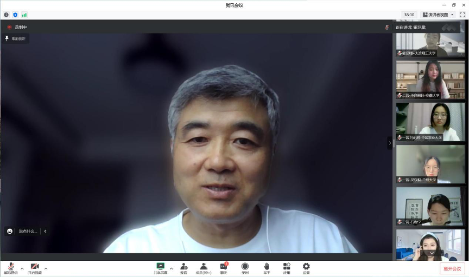Click the meeting timer 38:10
469x277 pixels.
pos(409,15)
